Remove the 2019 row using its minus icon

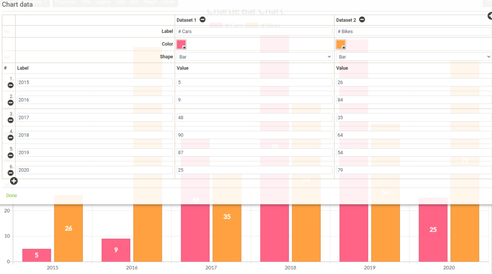click(x=10, y=155)
